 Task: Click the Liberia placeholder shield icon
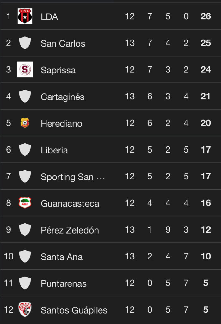pos(25,150)
